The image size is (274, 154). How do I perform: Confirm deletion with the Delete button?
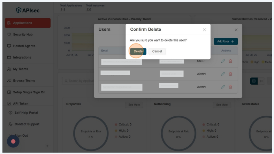coord(138,51)
